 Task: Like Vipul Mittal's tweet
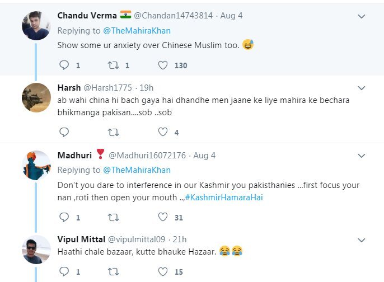163,272
